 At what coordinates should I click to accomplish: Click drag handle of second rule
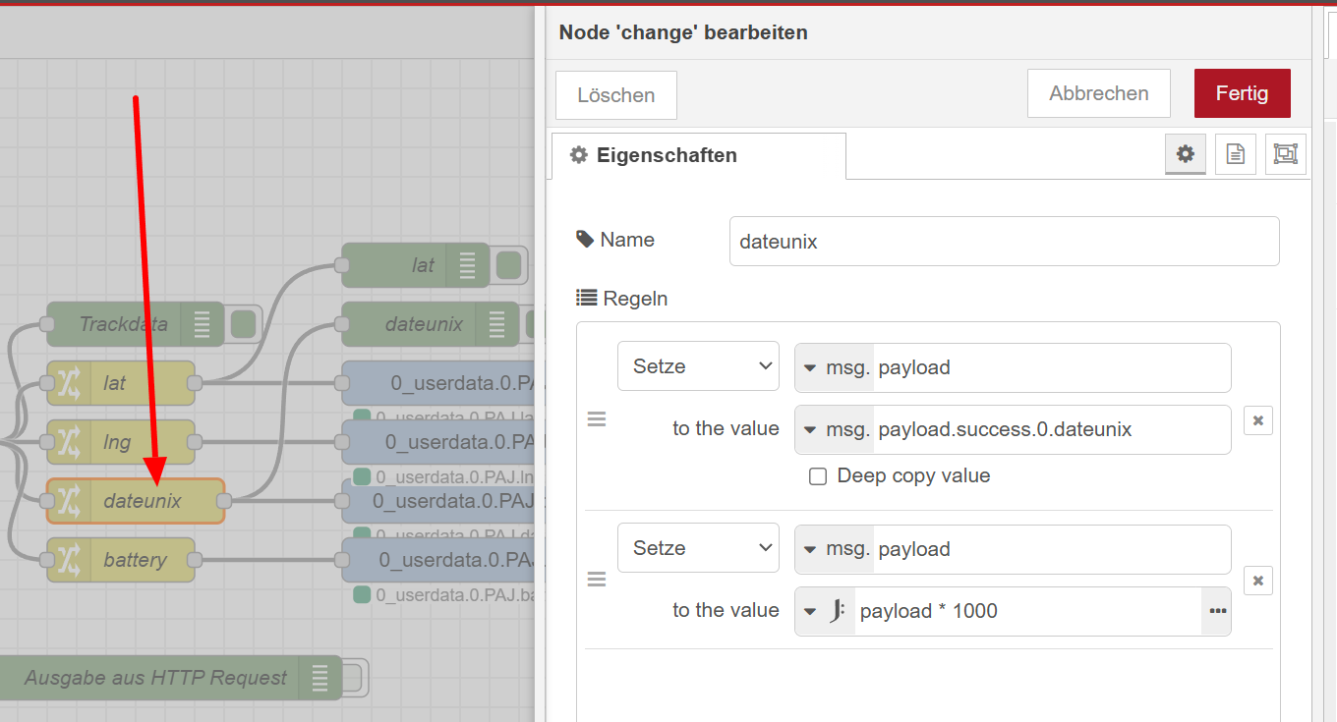pos(597,580)
